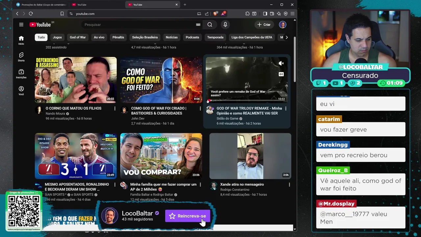Select the Seleção Brasileira chip
Screen dimensions: 421x237
pyautogui.click(x=145, y=37)
